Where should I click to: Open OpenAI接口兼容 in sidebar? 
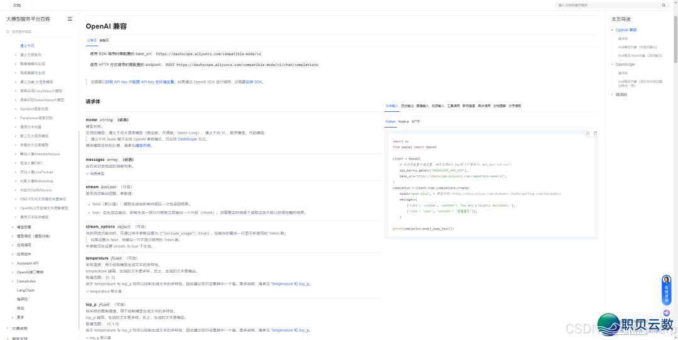30,272
